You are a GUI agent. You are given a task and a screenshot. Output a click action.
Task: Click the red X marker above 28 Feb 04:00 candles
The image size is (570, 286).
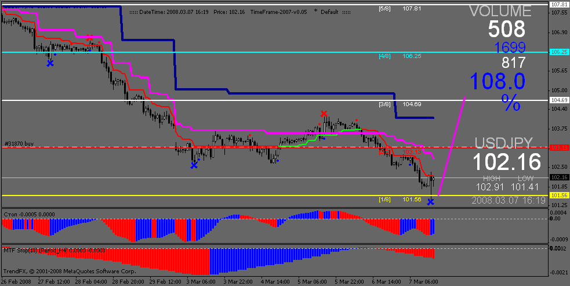pos(89,38)
